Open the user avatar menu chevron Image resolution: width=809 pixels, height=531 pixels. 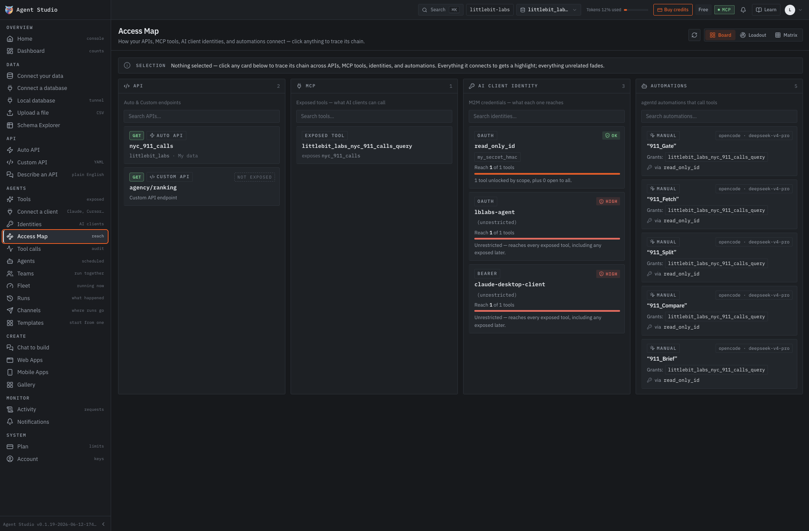pos(800,10)
